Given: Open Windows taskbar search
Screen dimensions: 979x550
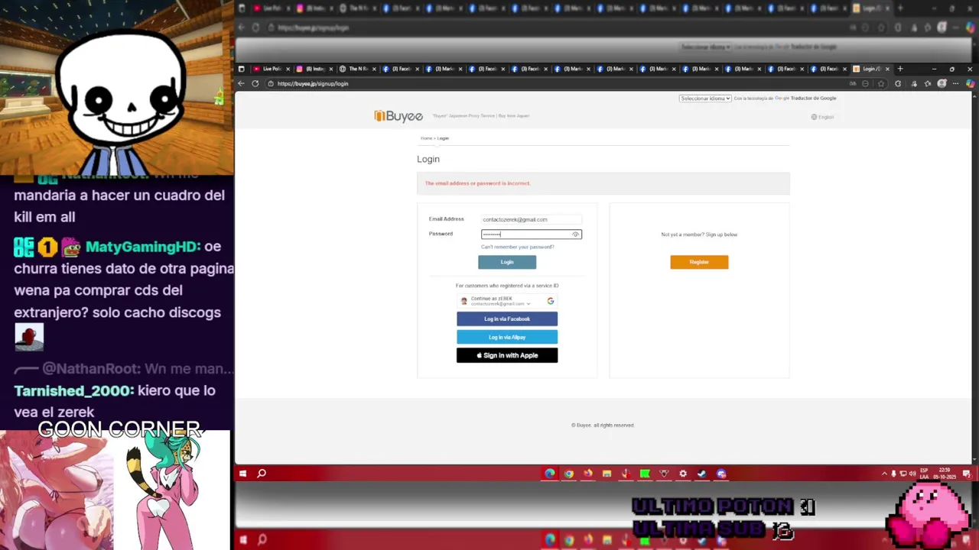Looking at the screenshot, I should [x=262, y=474].
